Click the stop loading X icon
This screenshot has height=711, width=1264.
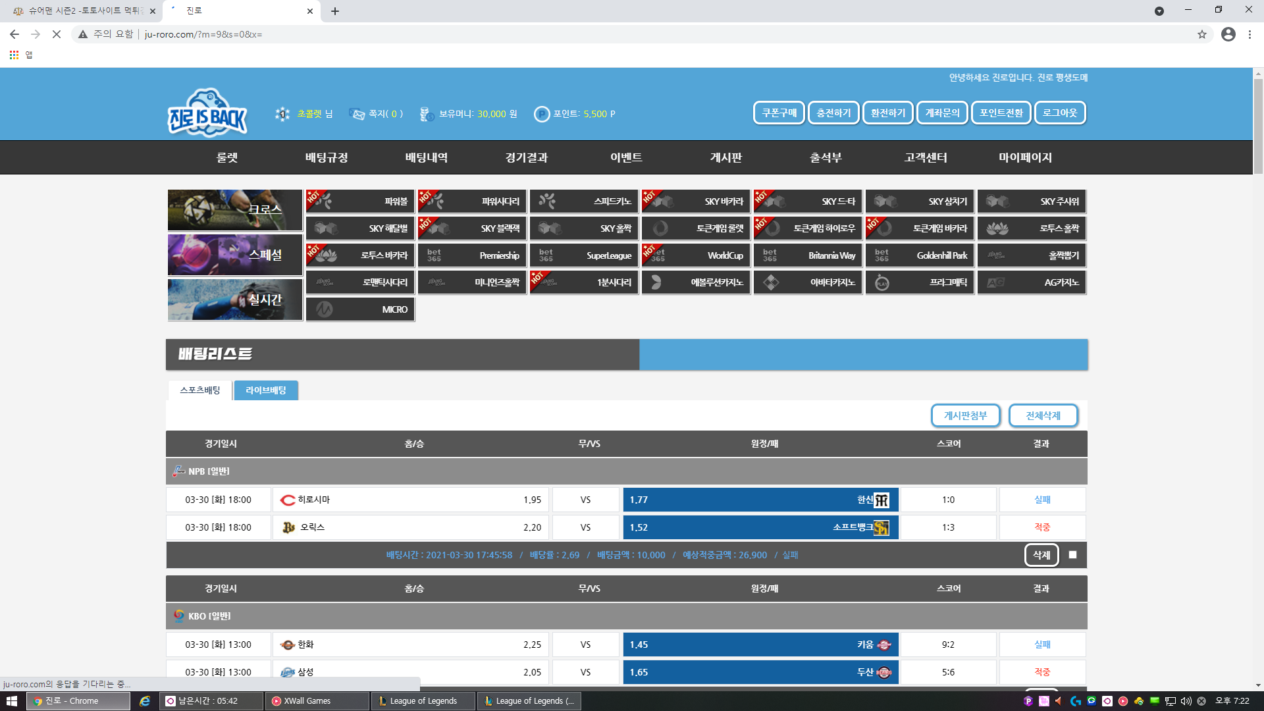[x=57, y=34]
